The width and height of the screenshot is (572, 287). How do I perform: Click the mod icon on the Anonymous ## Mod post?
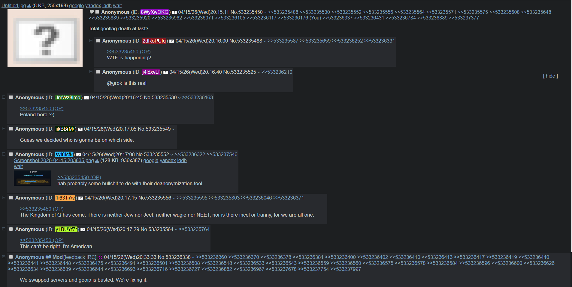pos(100,257)
